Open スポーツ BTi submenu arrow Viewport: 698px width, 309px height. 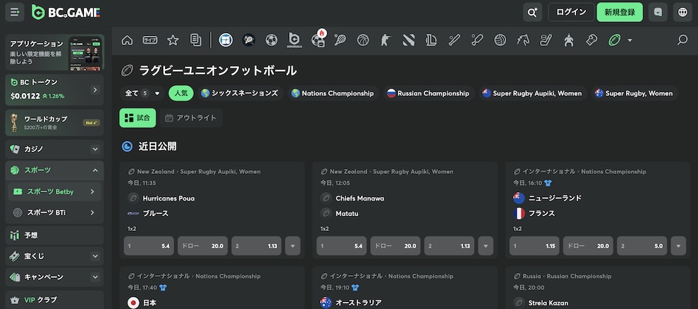pyautogui.click(x=92, y=213)
